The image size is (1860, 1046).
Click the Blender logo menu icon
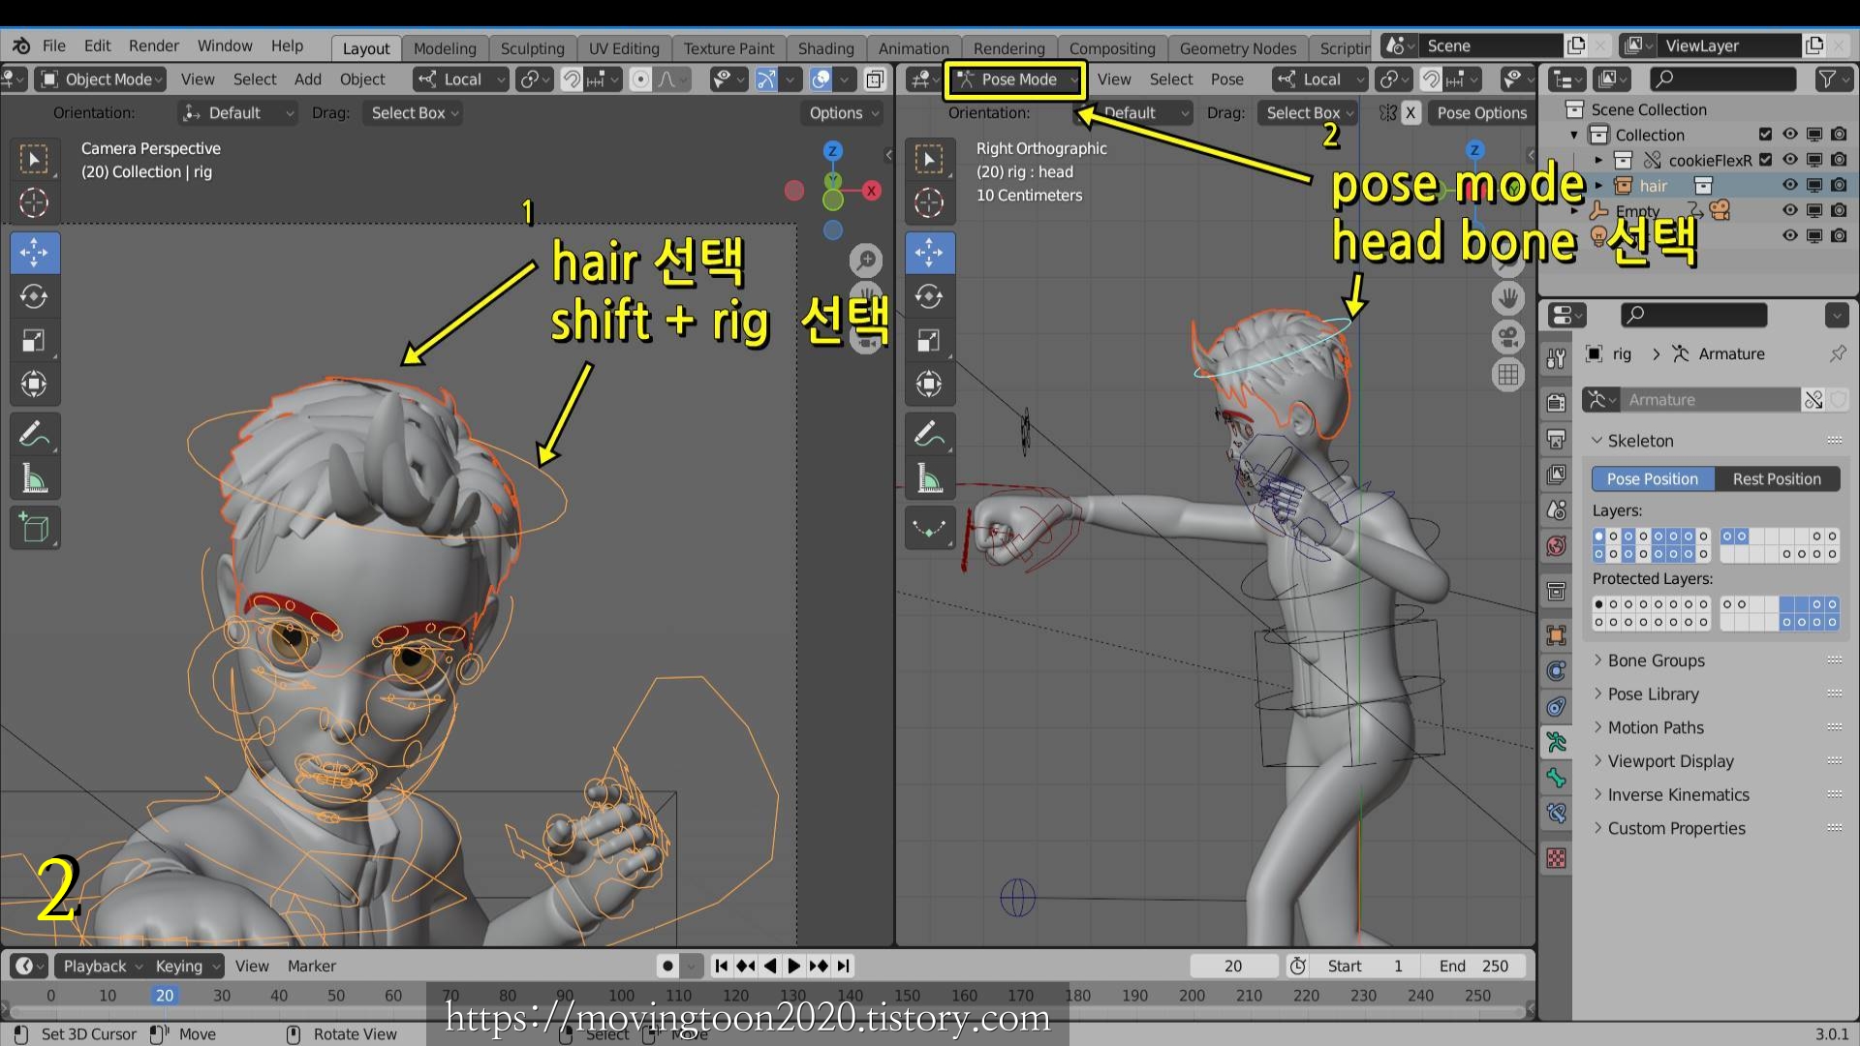[x=21, y=46]
